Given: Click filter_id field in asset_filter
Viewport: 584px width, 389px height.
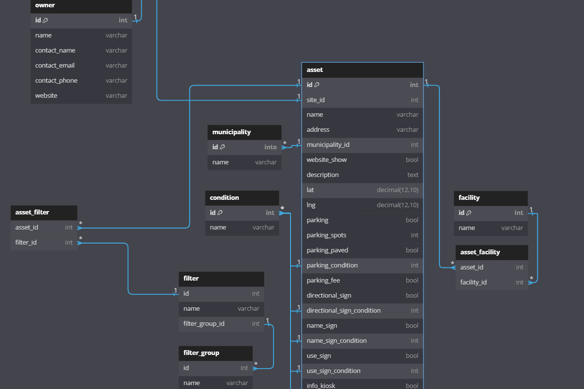Looking at the screenshot, I should tap(44, 243).
